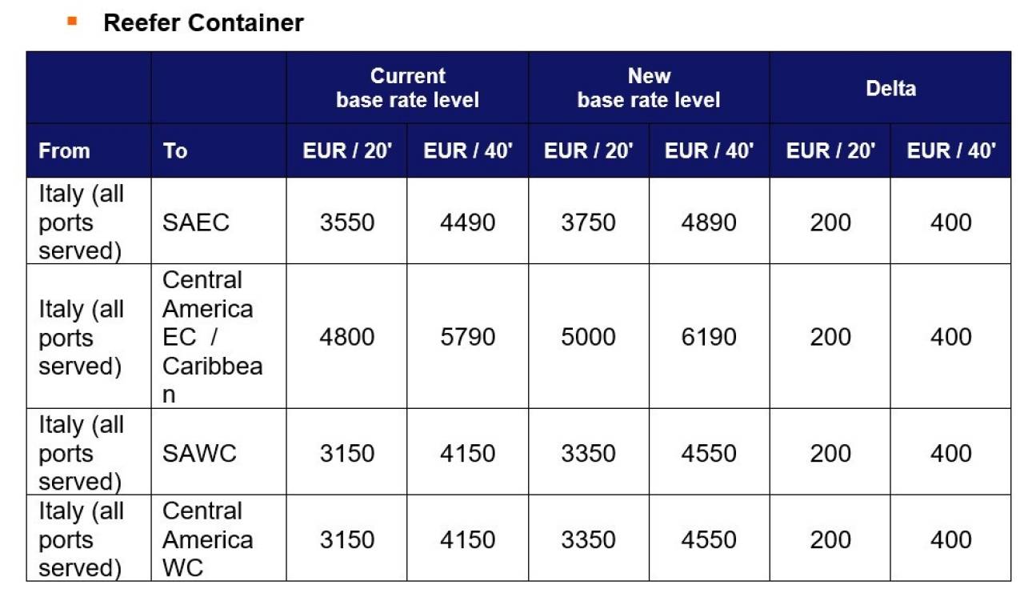The image size is (1024, 593).
Task: Click the New base rate level header
Action: (x=649, y=88)
